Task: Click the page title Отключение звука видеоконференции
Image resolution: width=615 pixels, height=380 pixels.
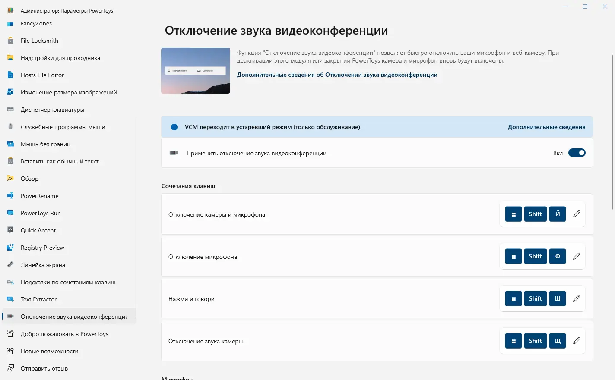Action: (x=276, y=31)
